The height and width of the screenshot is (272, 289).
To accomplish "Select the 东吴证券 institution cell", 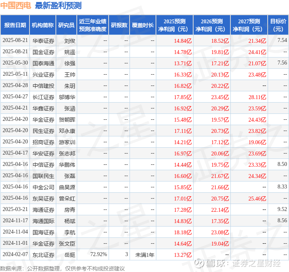I will click(43, 199).
